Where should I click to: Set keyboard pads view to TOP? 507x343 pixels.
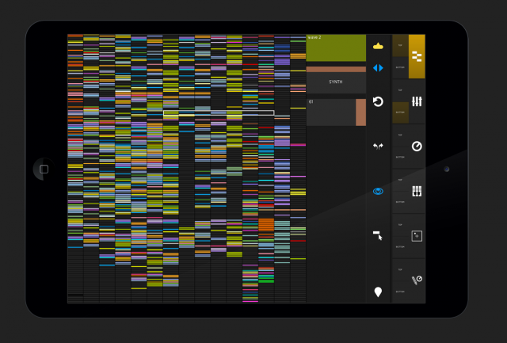pos(400,180)
